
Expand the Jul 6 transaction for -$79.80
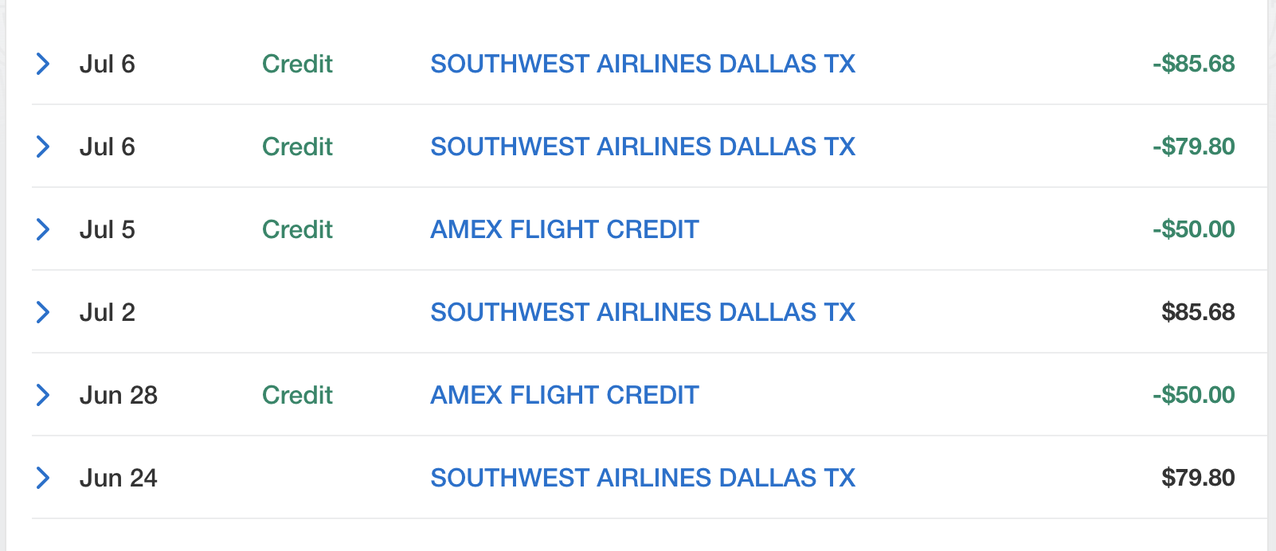[43, 147]
